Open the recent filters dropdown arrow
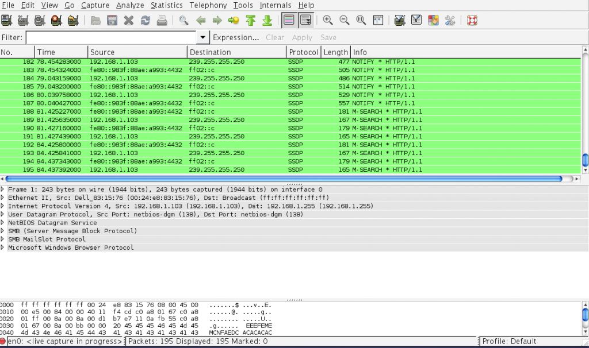 point(202,37)
